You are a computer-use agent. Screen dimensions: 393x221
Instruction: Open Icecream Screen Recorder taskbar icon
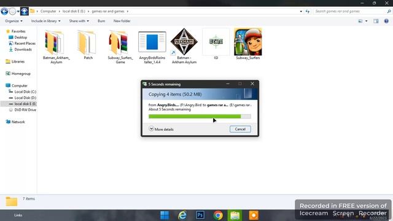tap(254, 215)
